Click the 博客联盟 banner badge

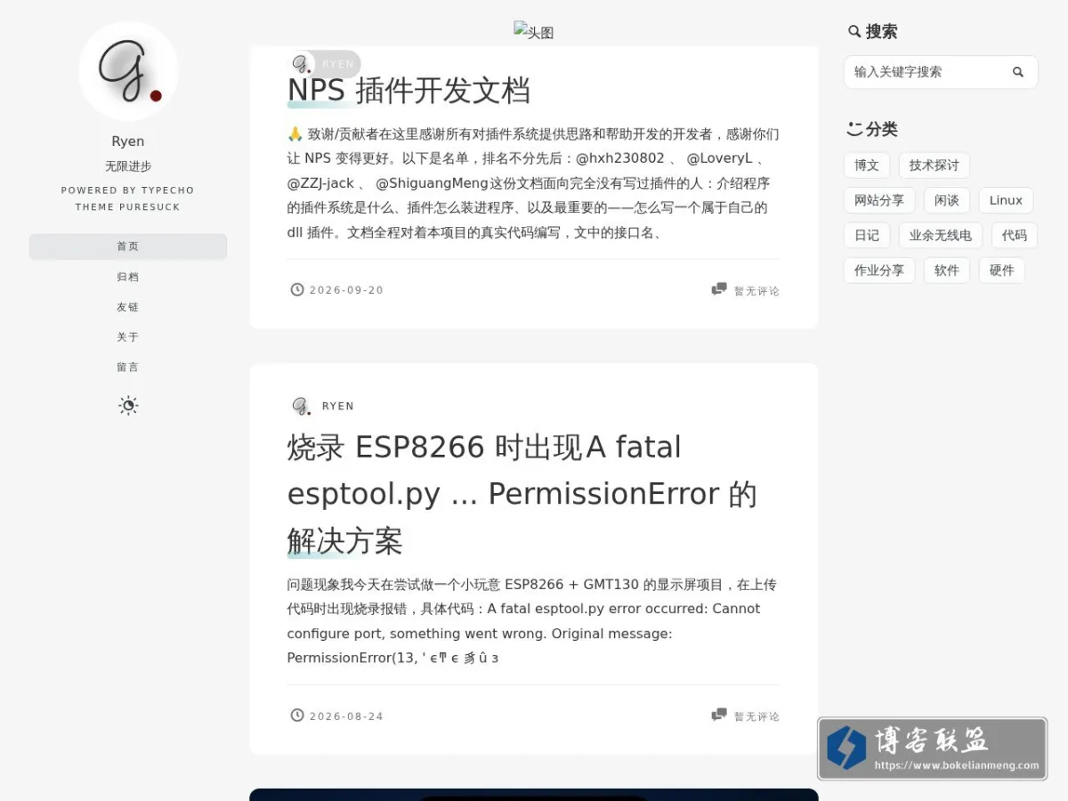pos(932,748)
